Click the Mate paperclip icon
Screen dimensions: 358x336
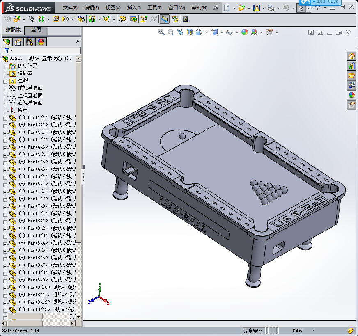(32, 19)
